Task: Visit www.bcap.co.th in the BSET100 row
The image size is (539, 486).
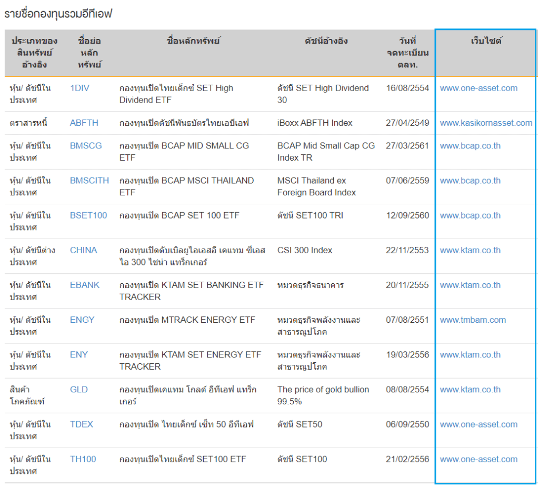Action: click(470, 215)
